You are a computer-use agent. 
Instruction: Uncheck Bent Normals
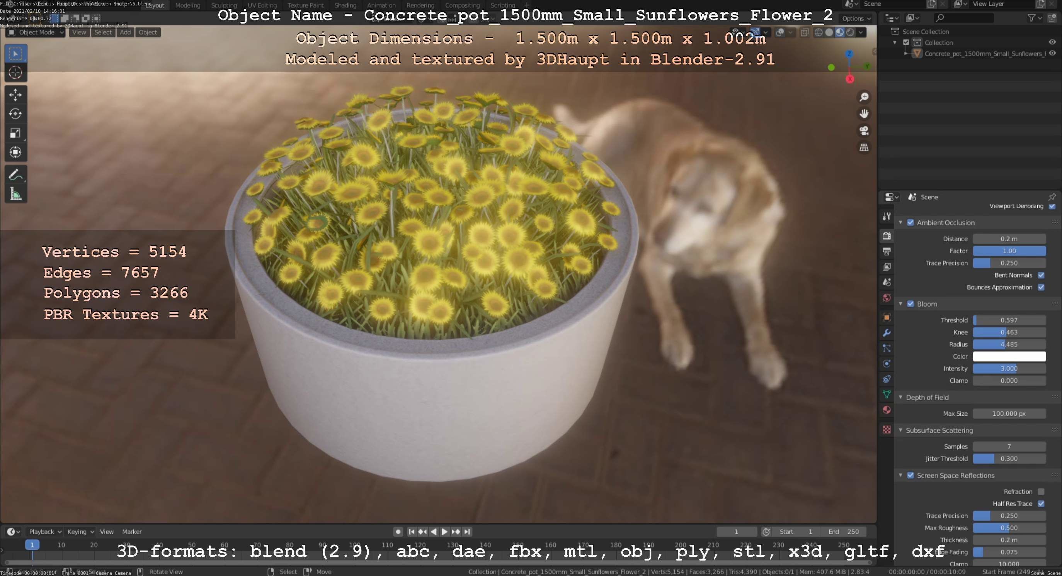tap(1041, 275)
